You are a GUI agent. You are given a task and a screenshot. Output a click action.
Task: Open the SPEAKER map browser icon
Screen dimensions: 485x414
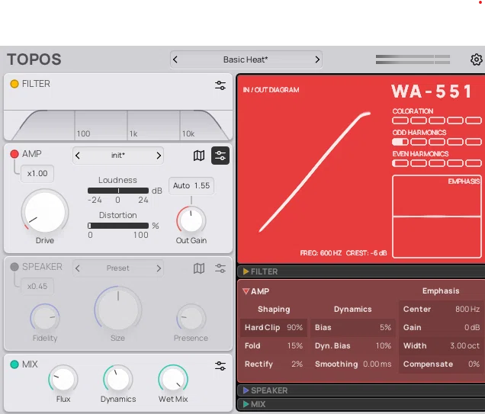tap(199, 268)
